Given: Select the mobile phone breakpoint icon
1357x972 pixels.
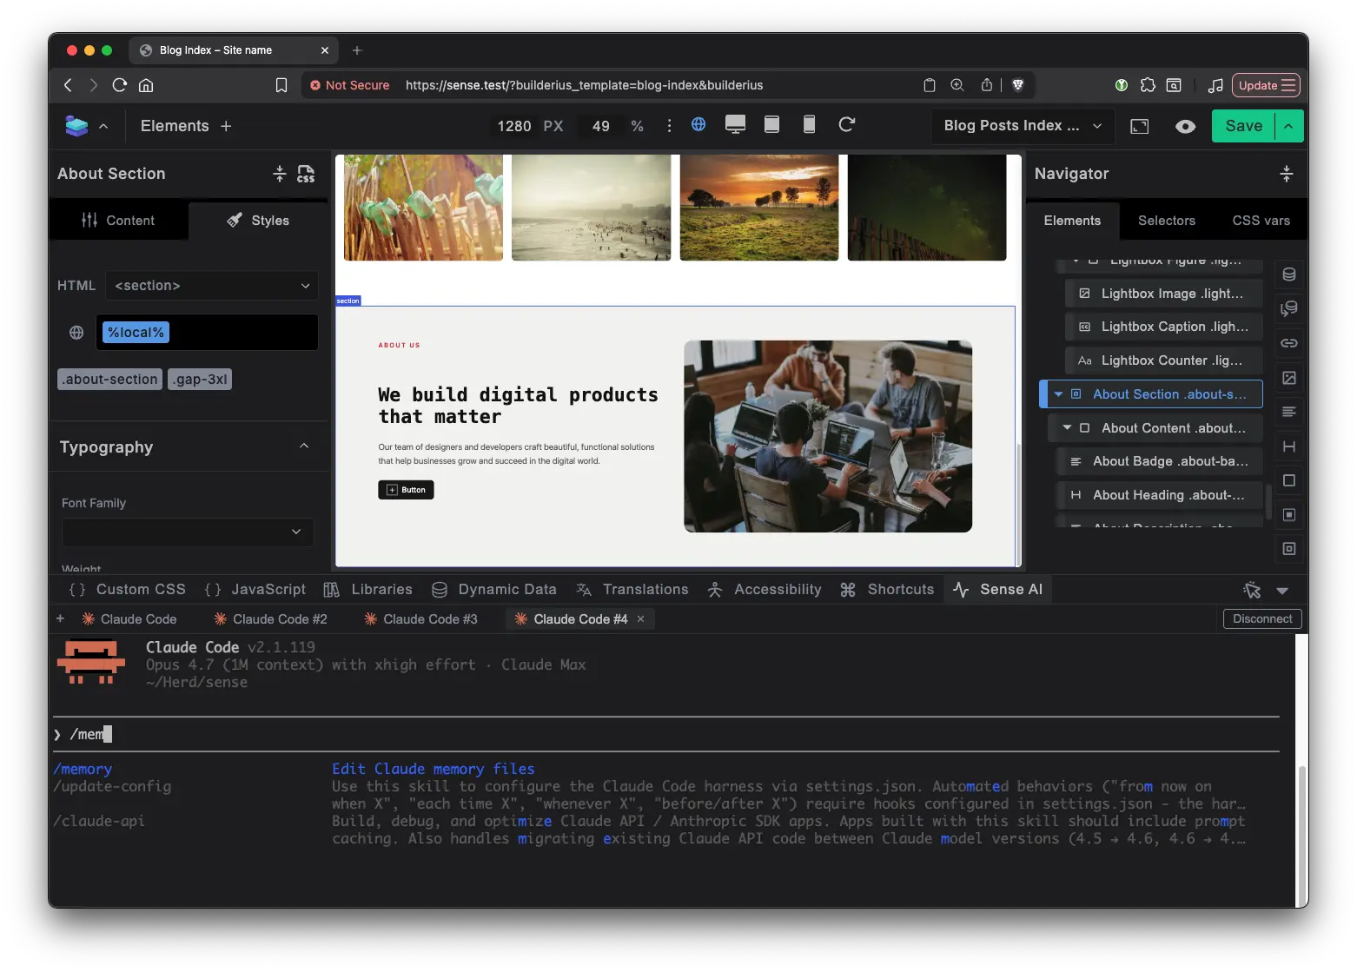Looking at the screenshot, I should click(x=809, y=125).
